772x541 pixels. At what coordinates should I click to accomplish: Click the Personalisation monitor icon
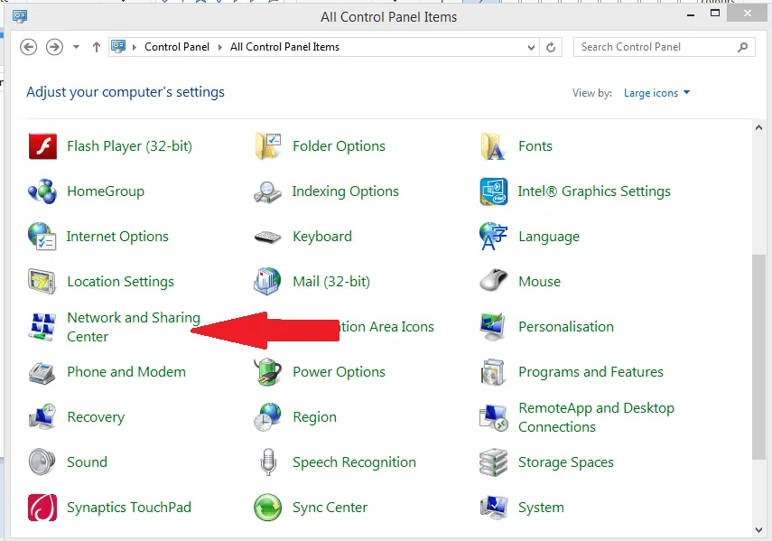[x=493, y=327]
